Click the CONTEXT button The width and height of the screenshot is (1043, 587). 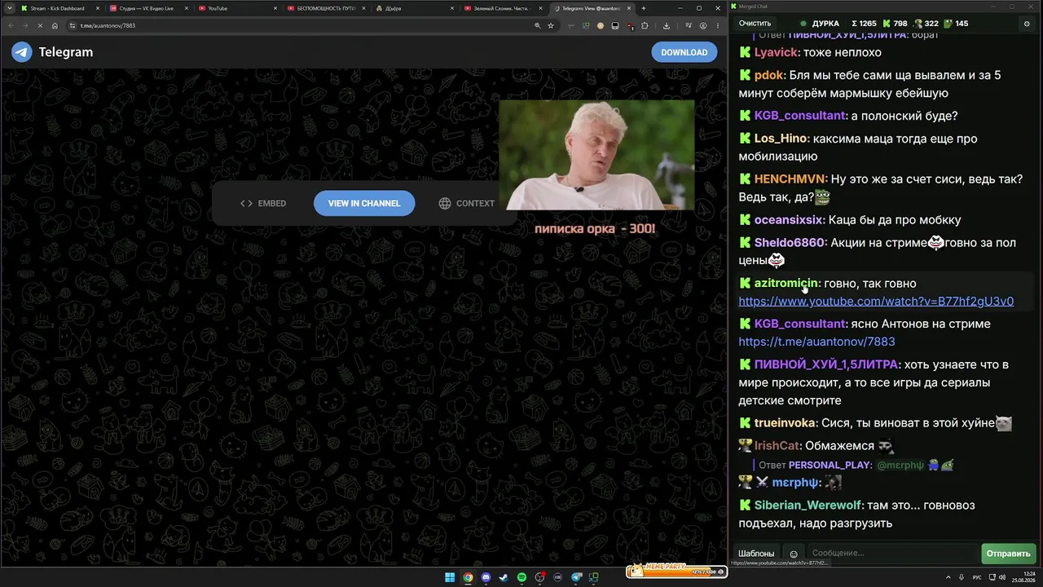[467, 203]
